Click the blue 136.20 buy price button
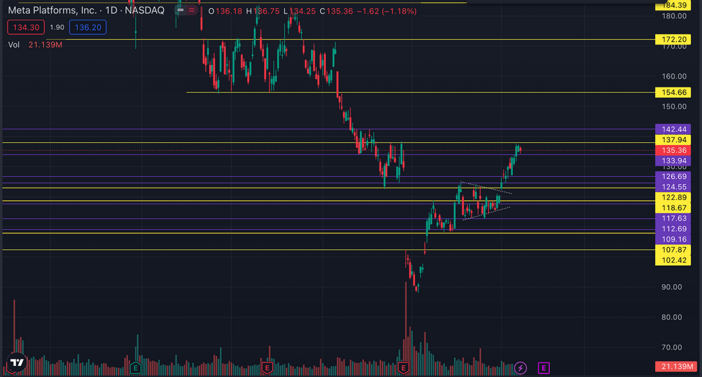 pos(88,27)
